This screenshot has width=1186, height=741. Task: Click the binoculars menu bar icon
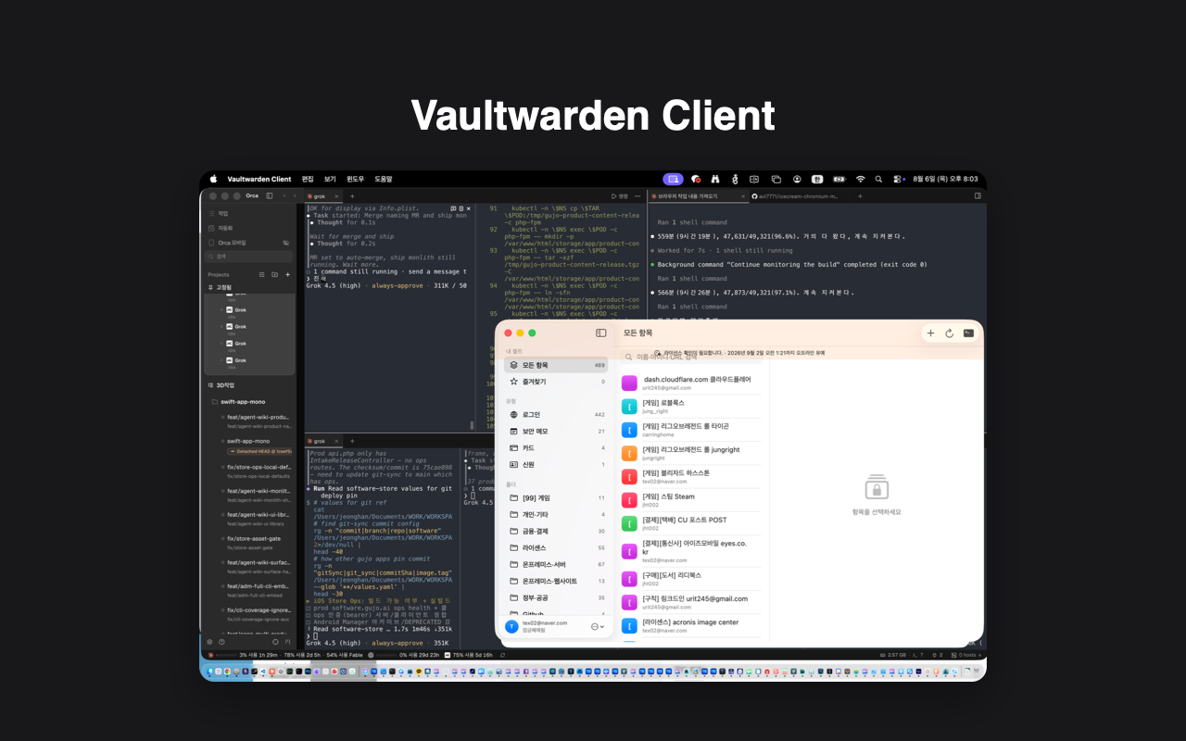(x=713, y=179)
